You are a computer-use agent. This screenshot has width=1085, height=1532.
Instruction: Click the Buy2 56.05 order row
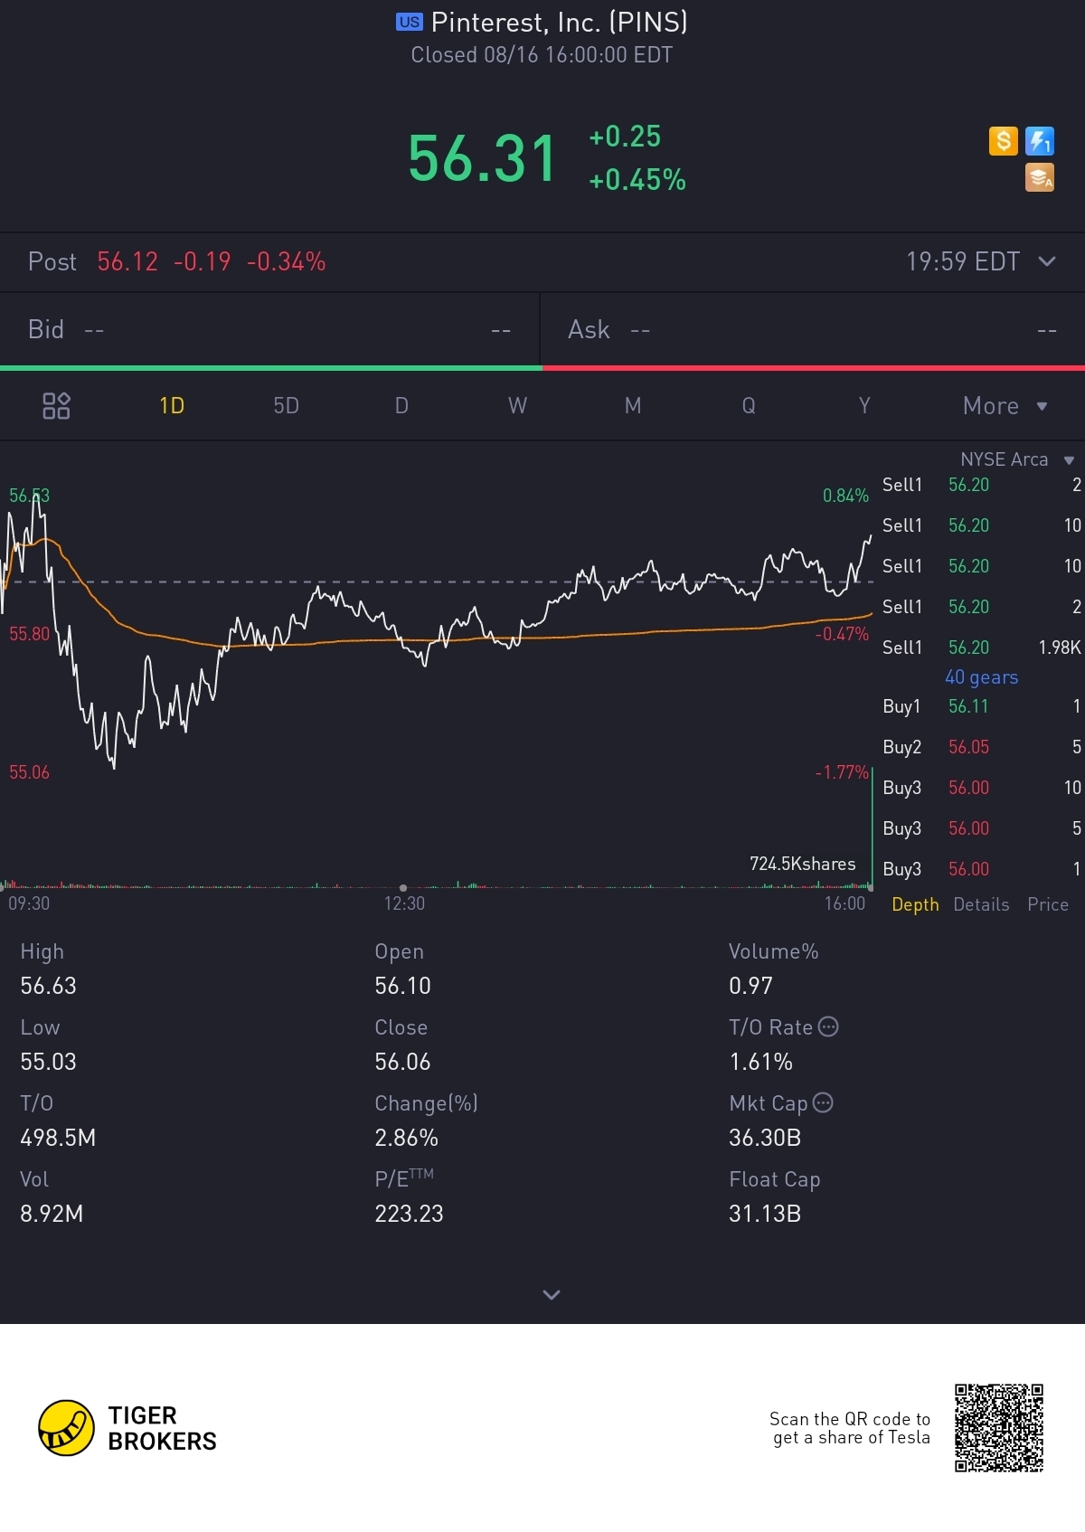point(982,747)
